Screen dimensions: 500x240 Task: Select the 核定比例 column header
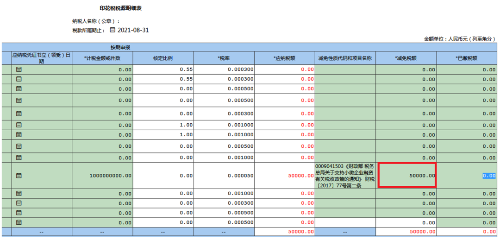point(163,58)
